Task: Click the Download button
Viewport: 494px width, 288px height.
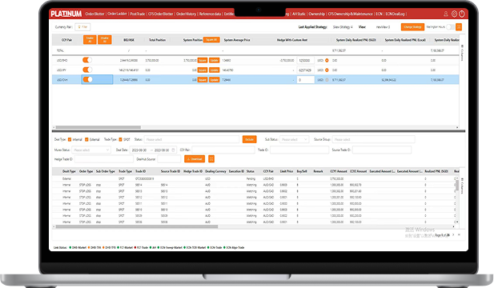Action: 195,159
